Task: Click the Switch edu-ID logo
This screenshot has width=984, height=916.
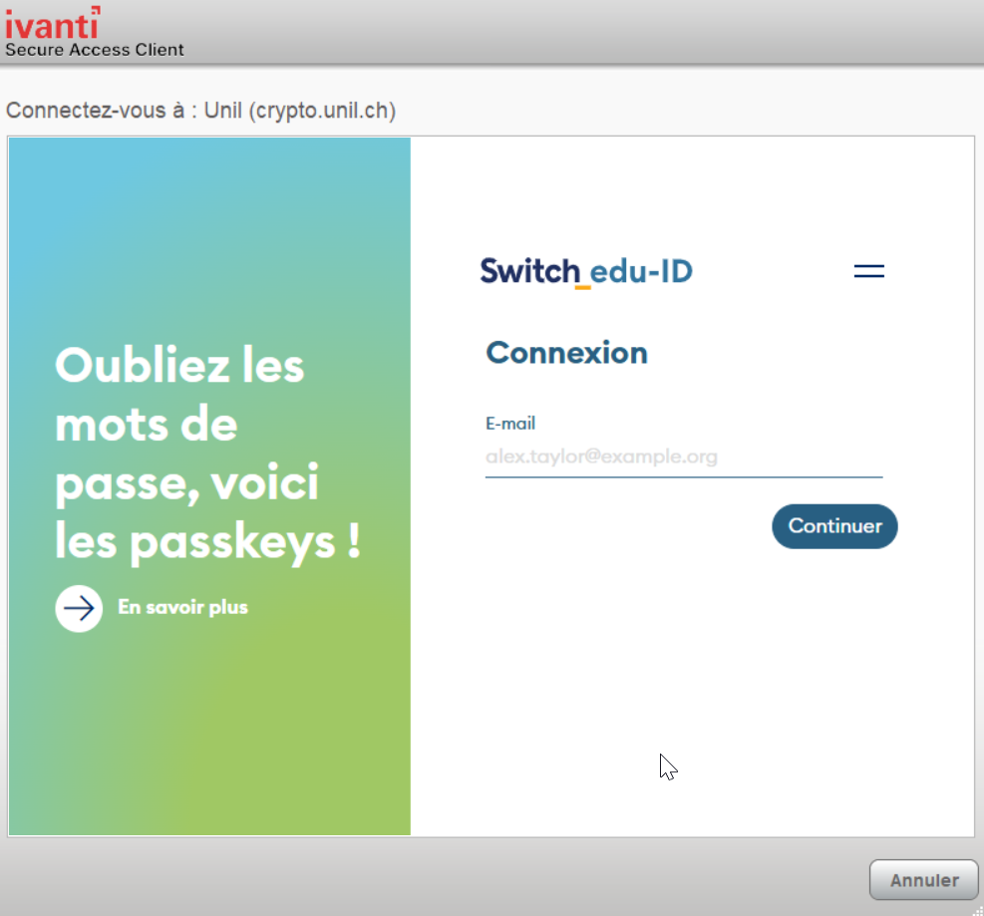Action: pos(586,271)
